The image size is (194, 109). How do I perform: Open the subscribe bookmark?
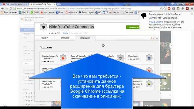72,12
